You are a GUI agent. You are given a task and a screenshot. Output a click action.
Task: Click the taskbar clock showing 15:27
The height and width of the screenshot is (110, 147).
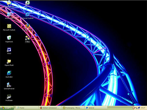click(143, 108)
